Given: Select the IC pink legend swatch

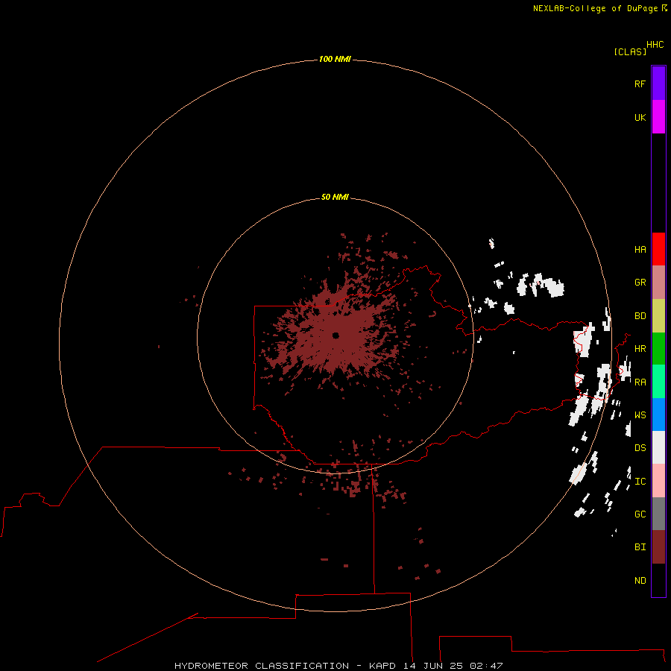Looking at the screenshot, I should (x=658, y=481).
